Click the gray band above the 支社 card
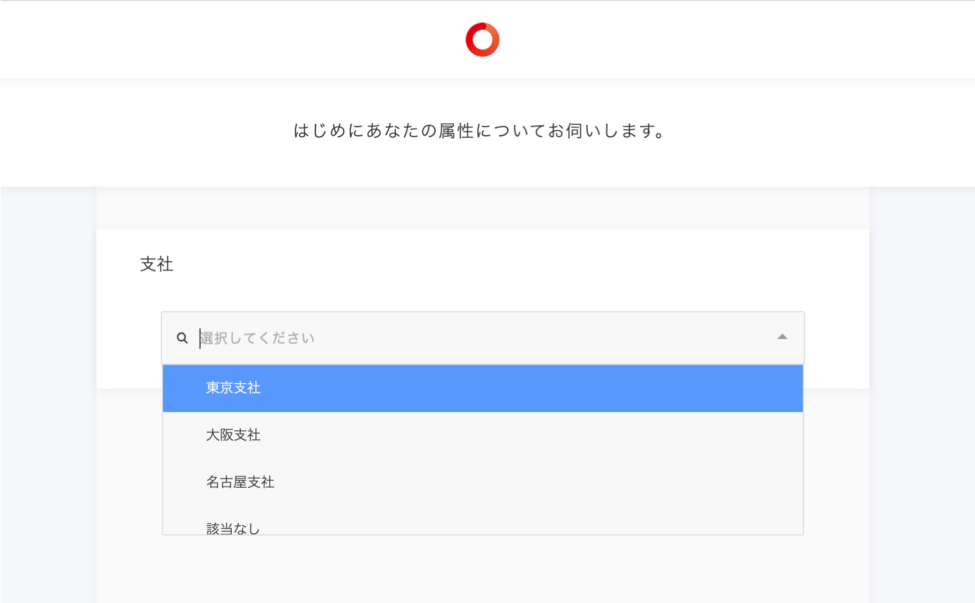975x603 pixels. (x=483, y=209)
